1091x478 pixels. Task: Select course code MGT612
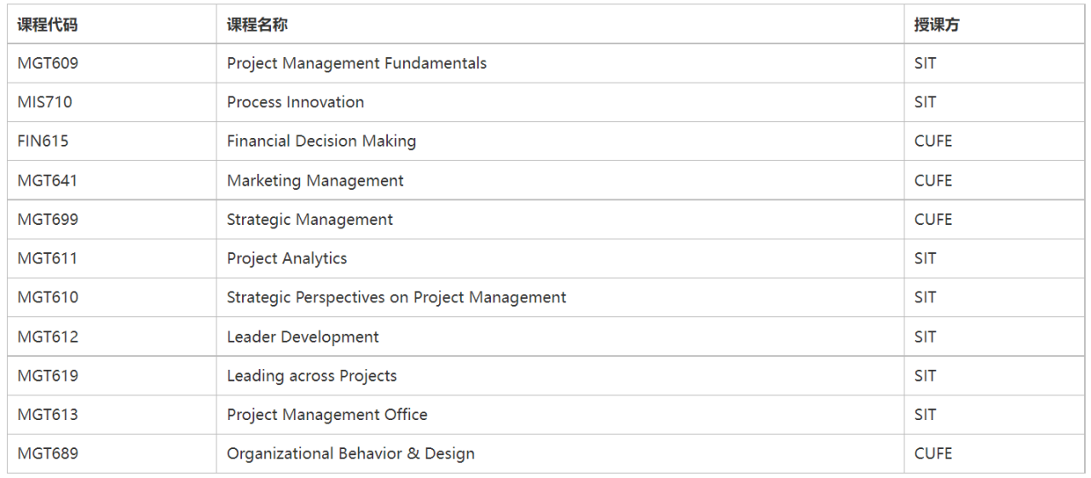(48, 337)
